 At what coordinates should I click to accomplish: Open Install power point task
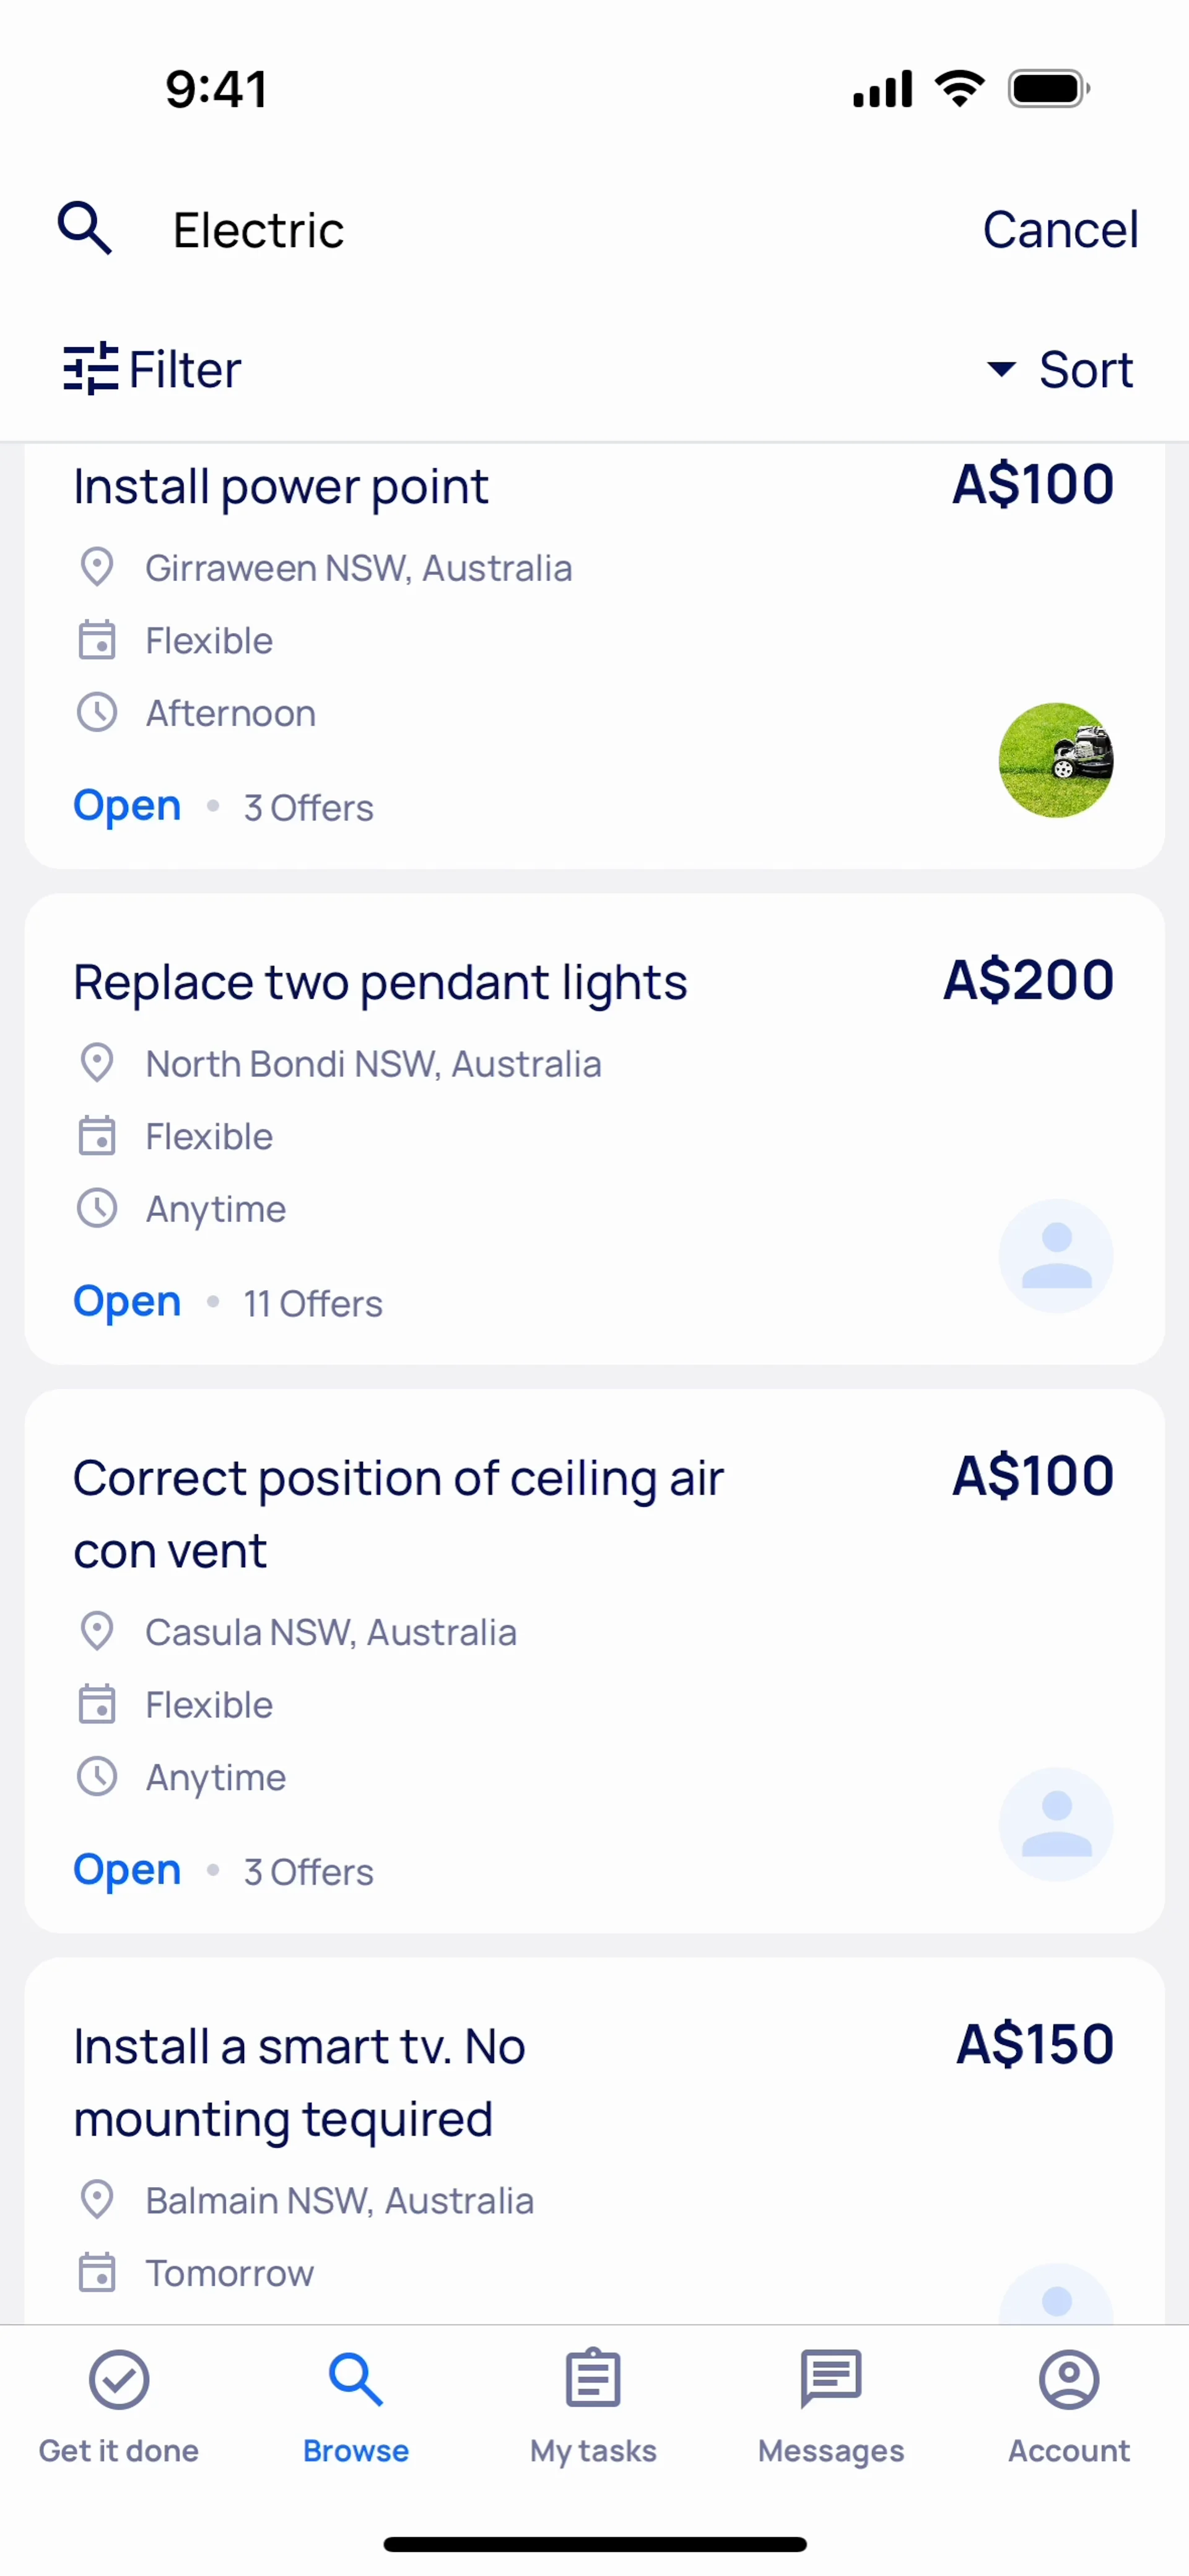(281, 487)
